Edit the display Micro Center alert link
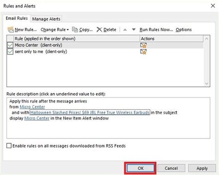This screenshot has height=175, width=219. 37,118
